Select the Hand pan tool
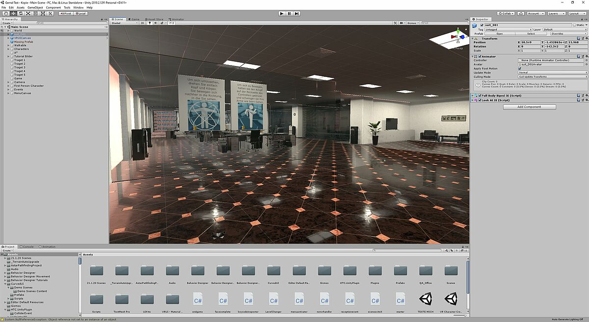This screenshot has width=589, height=322. [6, 14]
